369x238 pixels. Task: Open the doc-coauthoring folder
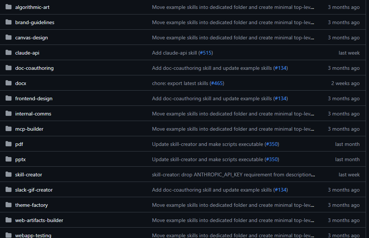34,68
